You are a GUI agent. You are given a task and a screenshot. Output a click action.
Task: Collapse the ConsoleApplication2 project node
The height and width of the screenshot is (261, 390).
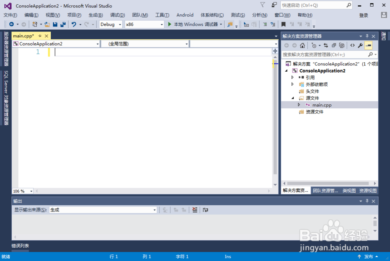click(x=286, y=71)
